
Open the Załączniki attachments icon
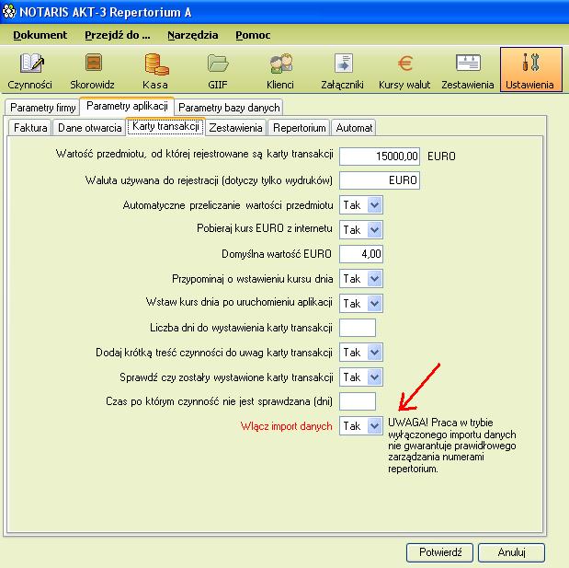coord(343,63)
